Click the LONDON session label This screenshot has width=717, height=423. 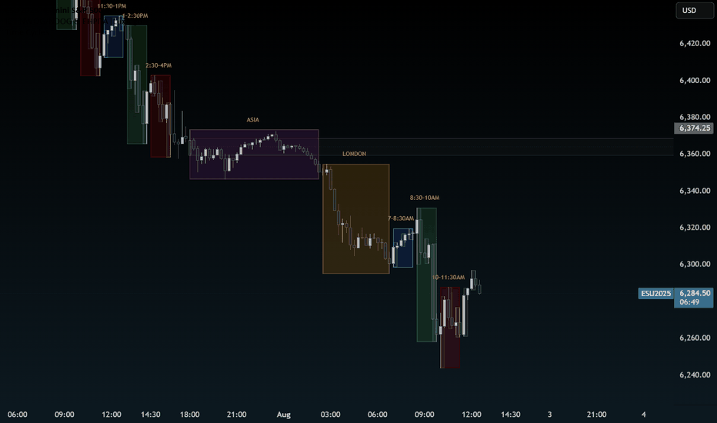(x=355, y=154)
